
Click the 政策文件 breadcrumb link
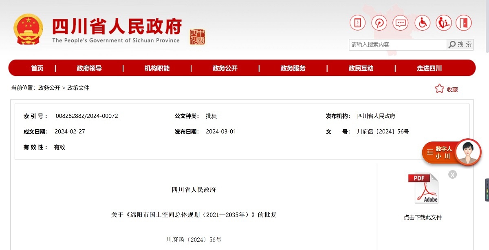[x=78, y=88]
